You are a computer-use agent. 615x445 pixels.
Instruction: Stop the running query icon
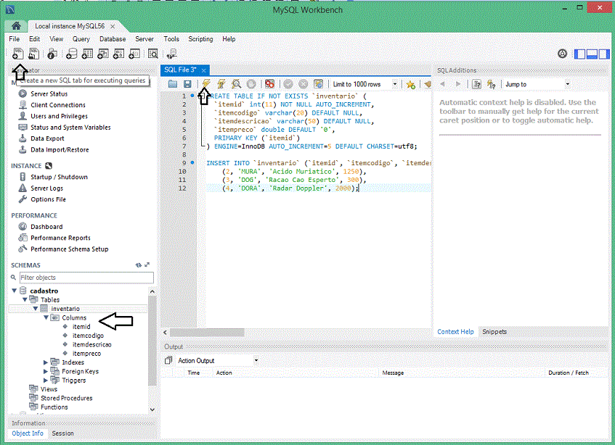click(251, 84)
